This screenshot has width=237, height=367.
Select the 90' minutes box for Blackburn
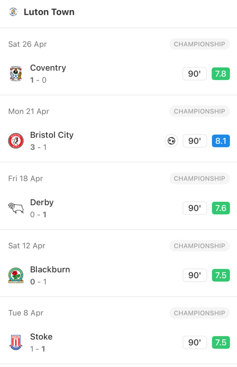pyautogui.click(x=194, y=275)
